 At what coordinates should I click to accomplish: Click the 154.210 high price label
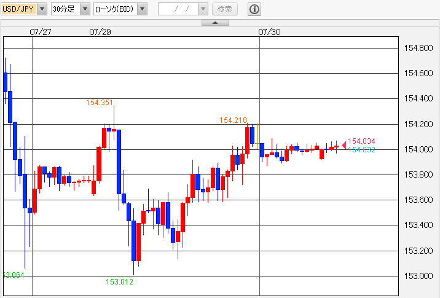[233, 120]
